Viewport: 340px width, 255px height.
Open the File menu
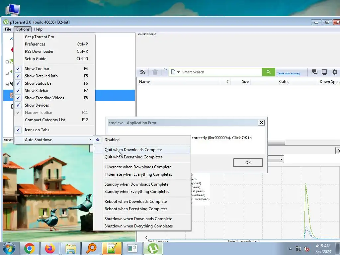click(x=8, y=29)
